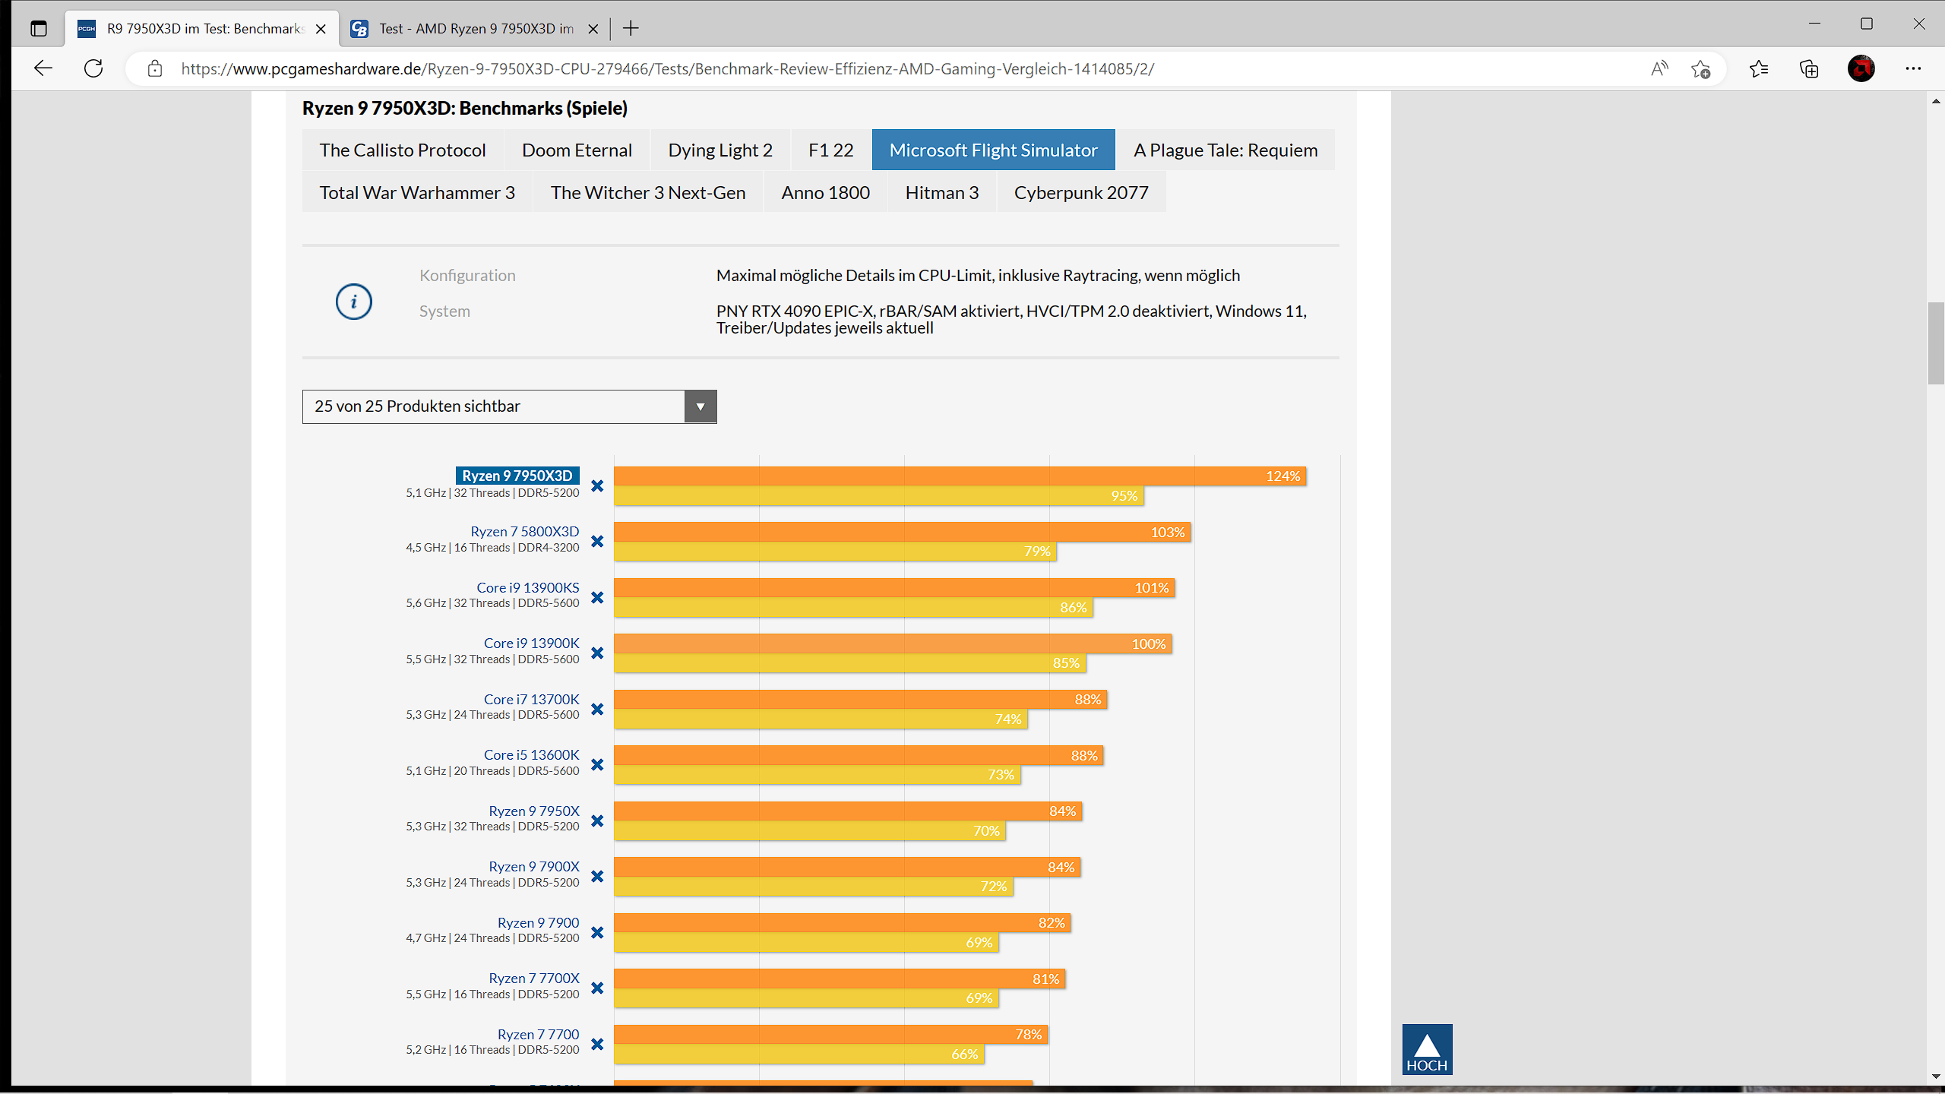Click the browser address bar URL

pyautogui.click(x=667, y=68)
